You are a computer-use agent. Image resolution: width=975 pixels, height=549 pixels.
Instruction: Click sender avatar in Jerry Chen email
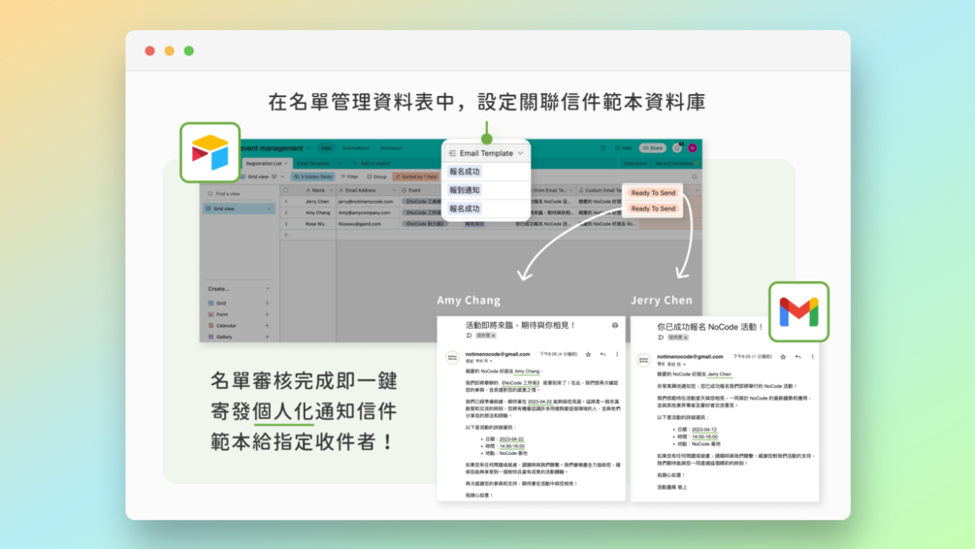tap(643, 360)
